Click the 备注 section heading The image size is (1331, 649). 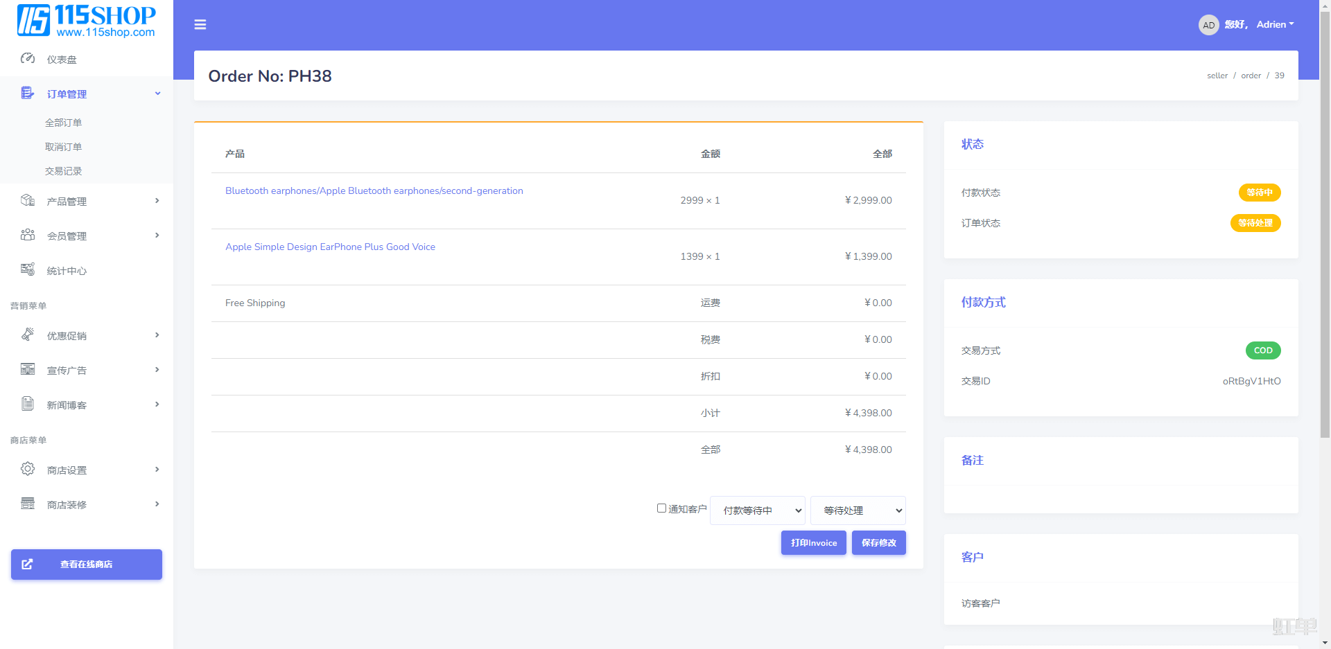972,460
